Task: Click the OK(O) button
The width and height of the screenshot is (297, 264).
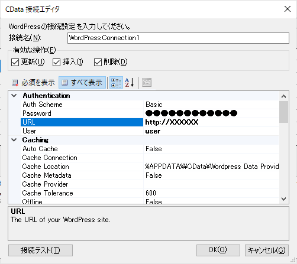Action: coord(218,250)
